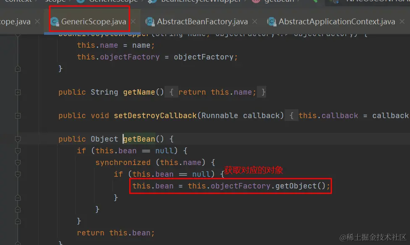Expand the folded getName() method in gutter
This screenshot has height=245, width=410.
pos(18,92)
